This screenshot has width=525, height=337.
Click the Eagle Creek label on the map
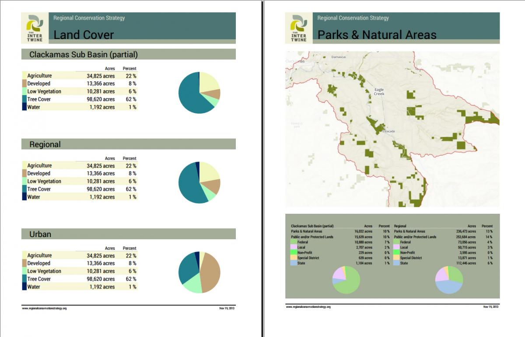click(x=379, y=92)
